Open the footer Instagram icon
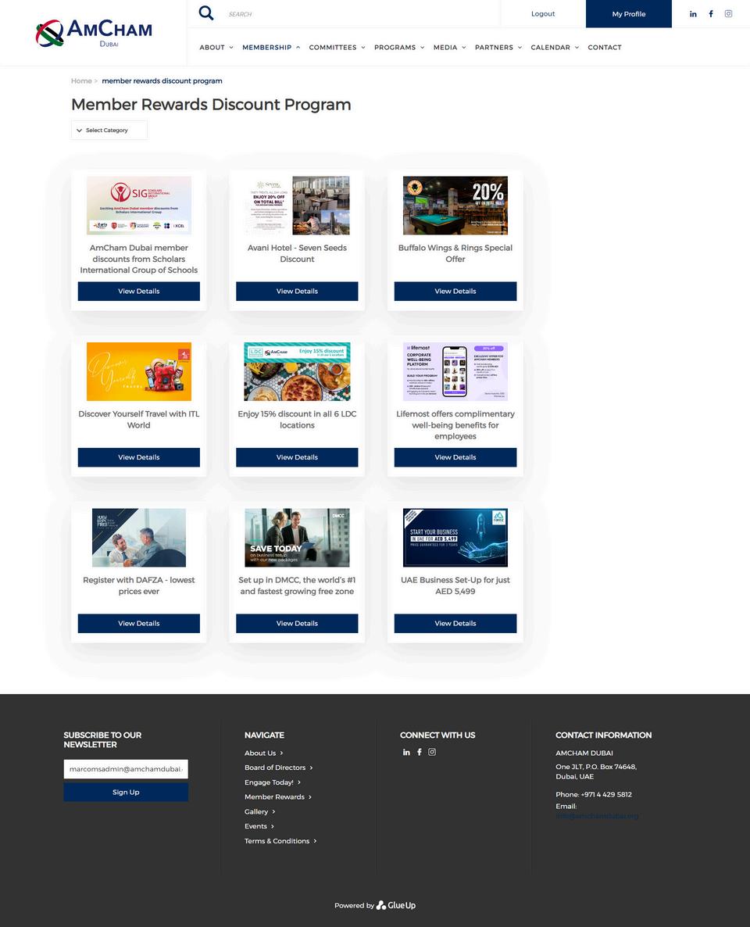The image size is (750, 927). click(432, 752)
